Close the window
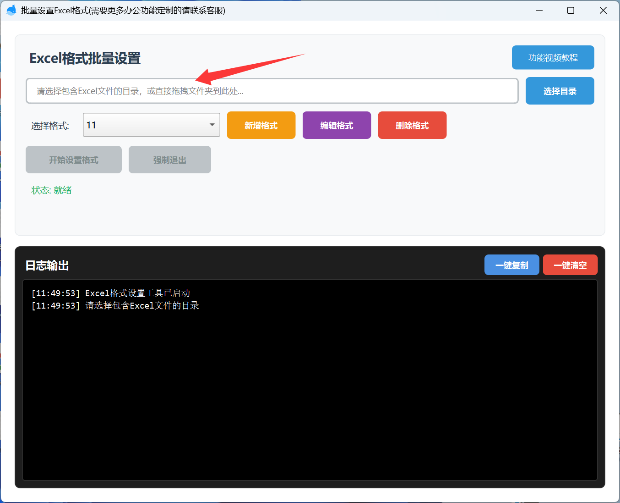Screen dimensions: 620x503 pos(603,10)
